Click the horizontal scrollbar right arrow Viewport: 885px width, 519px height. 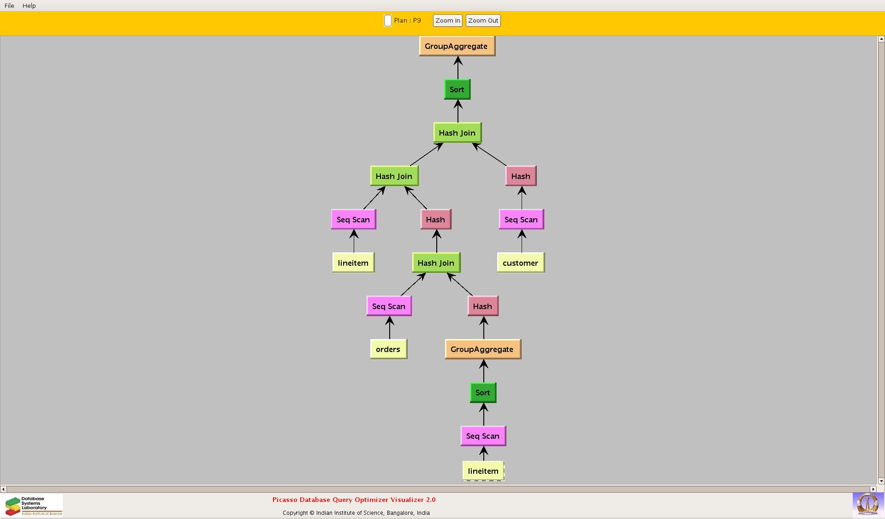coord(873,489)
